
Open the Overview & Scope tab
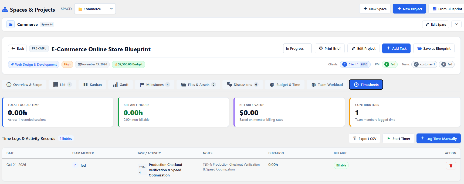[24, 85]
